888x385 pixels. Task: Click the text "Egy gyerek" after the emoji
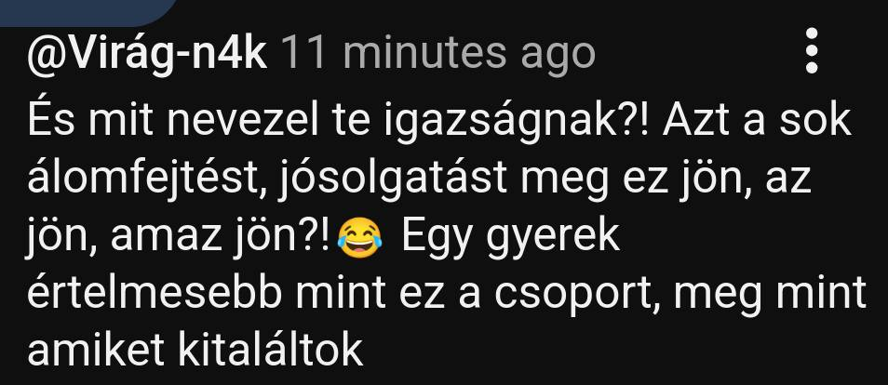coord(511,237)
